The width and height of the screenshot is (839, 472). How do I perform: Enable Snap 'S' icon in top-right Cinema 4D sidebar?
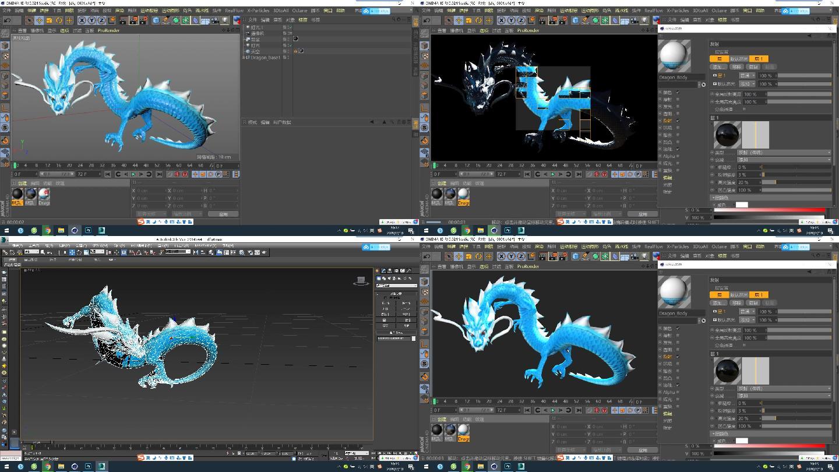425,128
